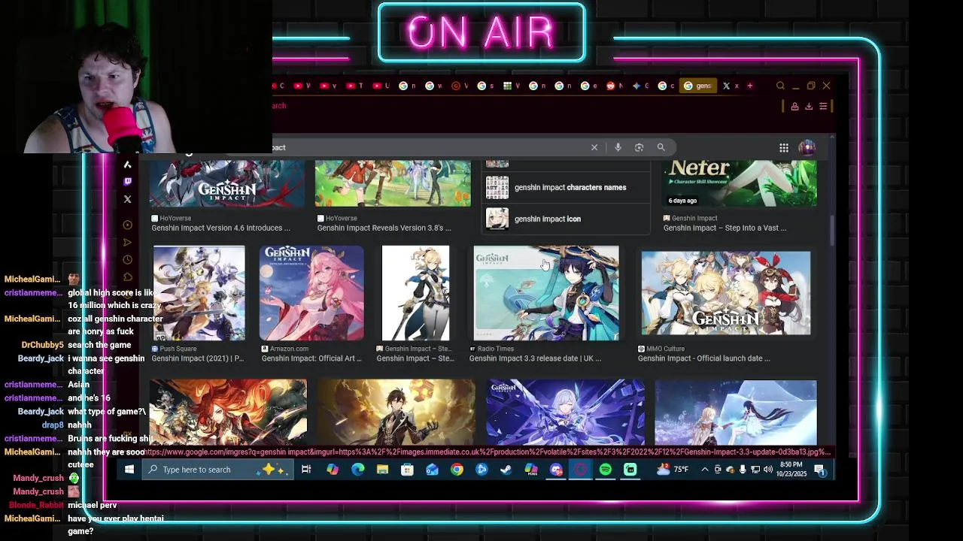This screenshot has height=541, width=963.
Task: Switch to the Gemini sparkle tab
Action: (640, 86)
